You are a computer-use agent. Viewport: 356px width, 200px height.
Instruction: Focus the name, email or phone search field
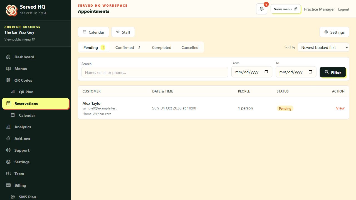point(155,72)
